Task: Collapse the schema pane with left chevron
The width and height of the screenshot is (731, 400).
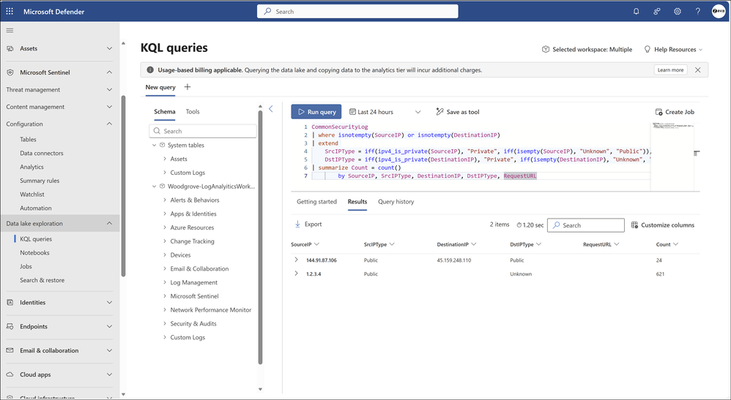Action: [x=271, y=108]
